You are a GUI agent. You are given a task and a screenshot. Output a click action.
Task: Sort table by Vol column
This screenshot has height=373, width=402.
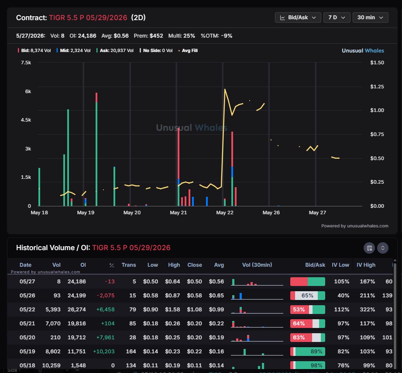tap(56, 265)
